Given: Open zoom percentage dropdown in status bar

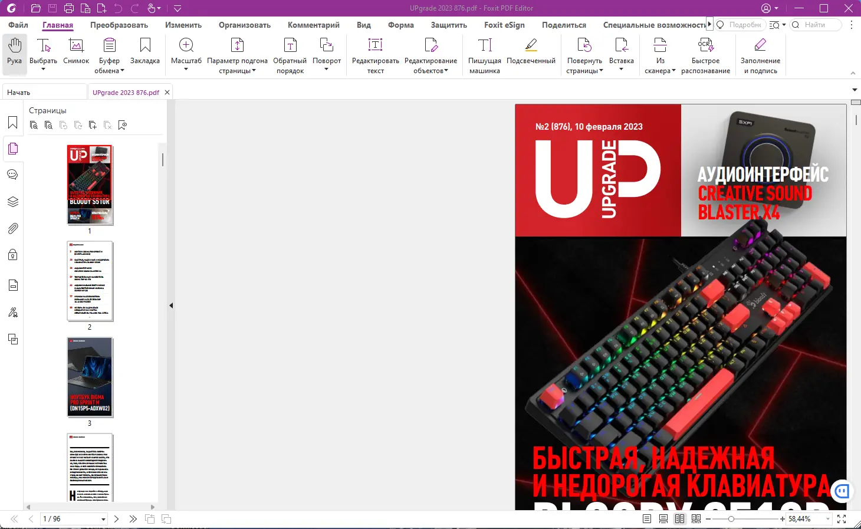Looking at the screenshot, I should click(828, 519).
